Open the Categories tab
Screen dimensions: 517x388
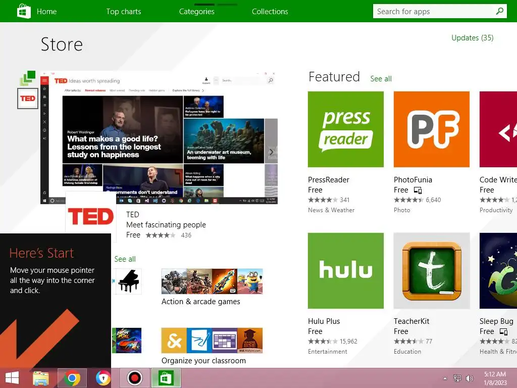(196, 12)
